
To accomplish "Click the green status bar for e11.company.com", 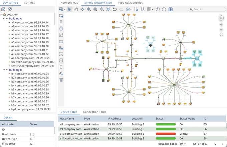I will click(166, 138).
